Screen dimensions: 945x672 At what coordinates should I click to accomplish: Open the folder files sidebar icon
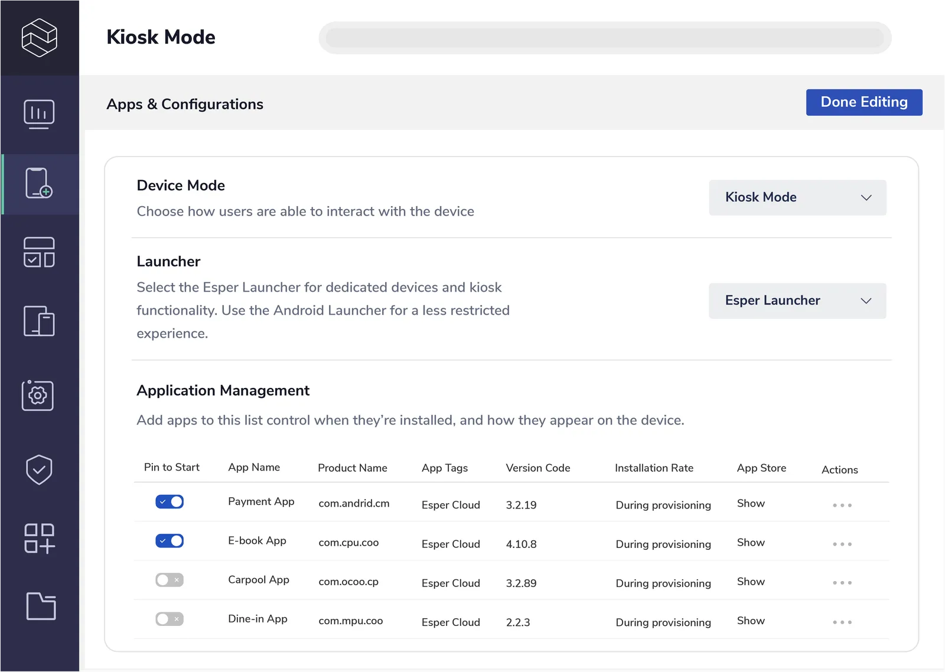click(x=41, y=606)
